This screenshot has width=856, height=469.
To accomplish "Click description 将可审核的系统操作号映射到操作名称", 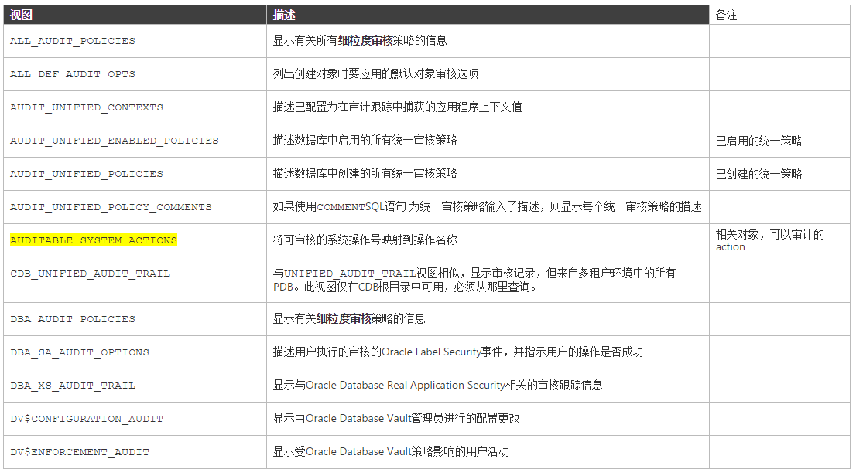I will click(x=365, y=240).
